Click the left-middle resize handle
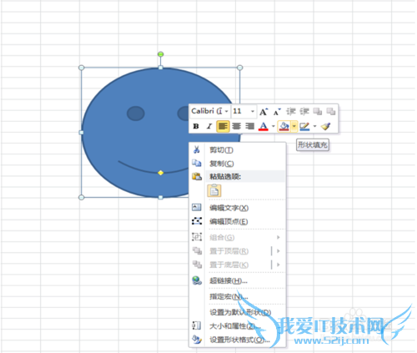417x353 pixels. tap(81, 133)
